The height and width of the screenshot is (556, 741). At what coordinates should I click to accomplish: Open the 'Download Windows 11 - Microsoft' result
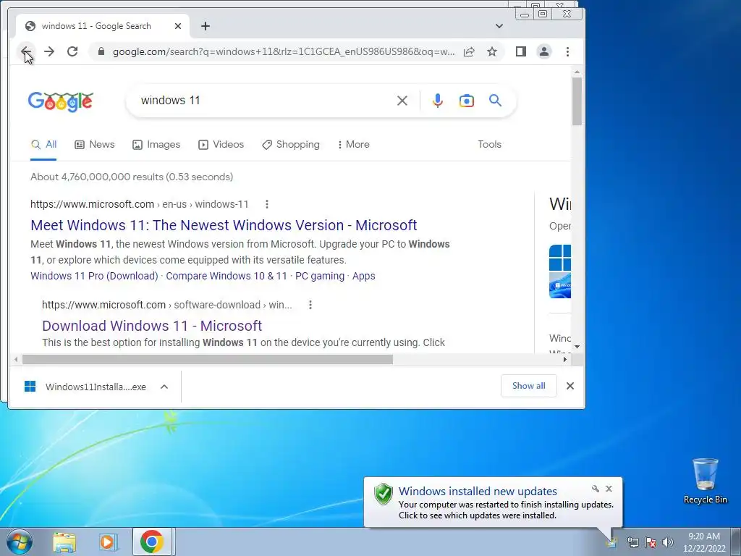pos(152,326)
